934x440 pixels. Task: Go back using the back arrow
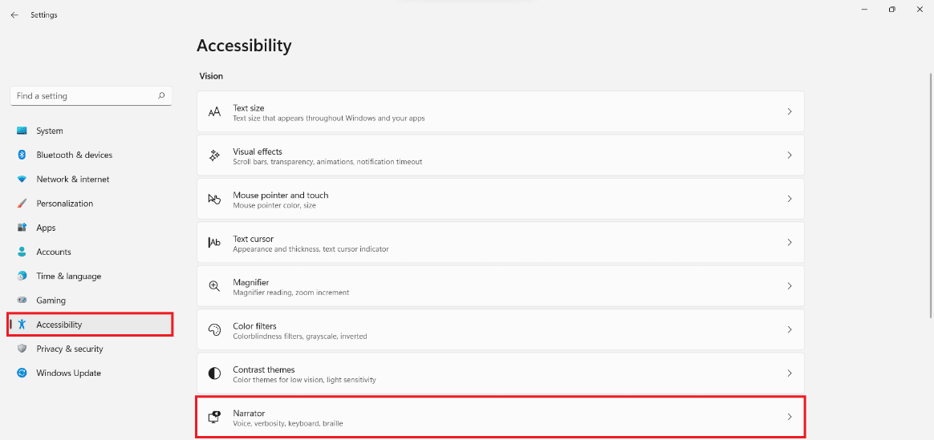coord(14,15)
